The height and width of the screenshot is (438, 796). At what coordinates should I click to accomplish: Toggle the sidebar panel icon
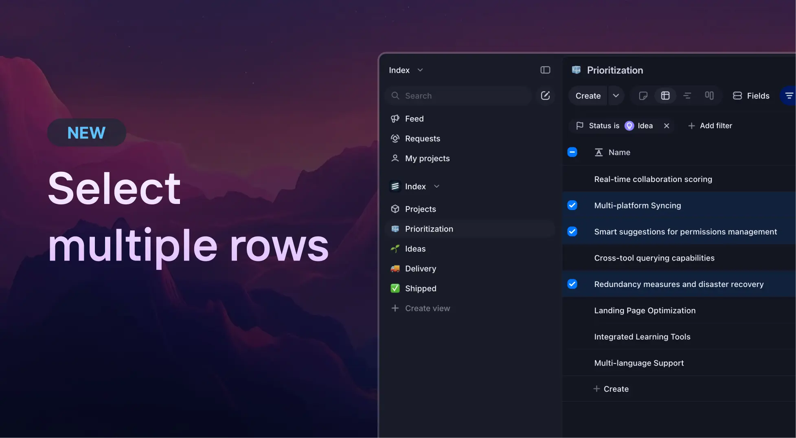click(545, 70)
